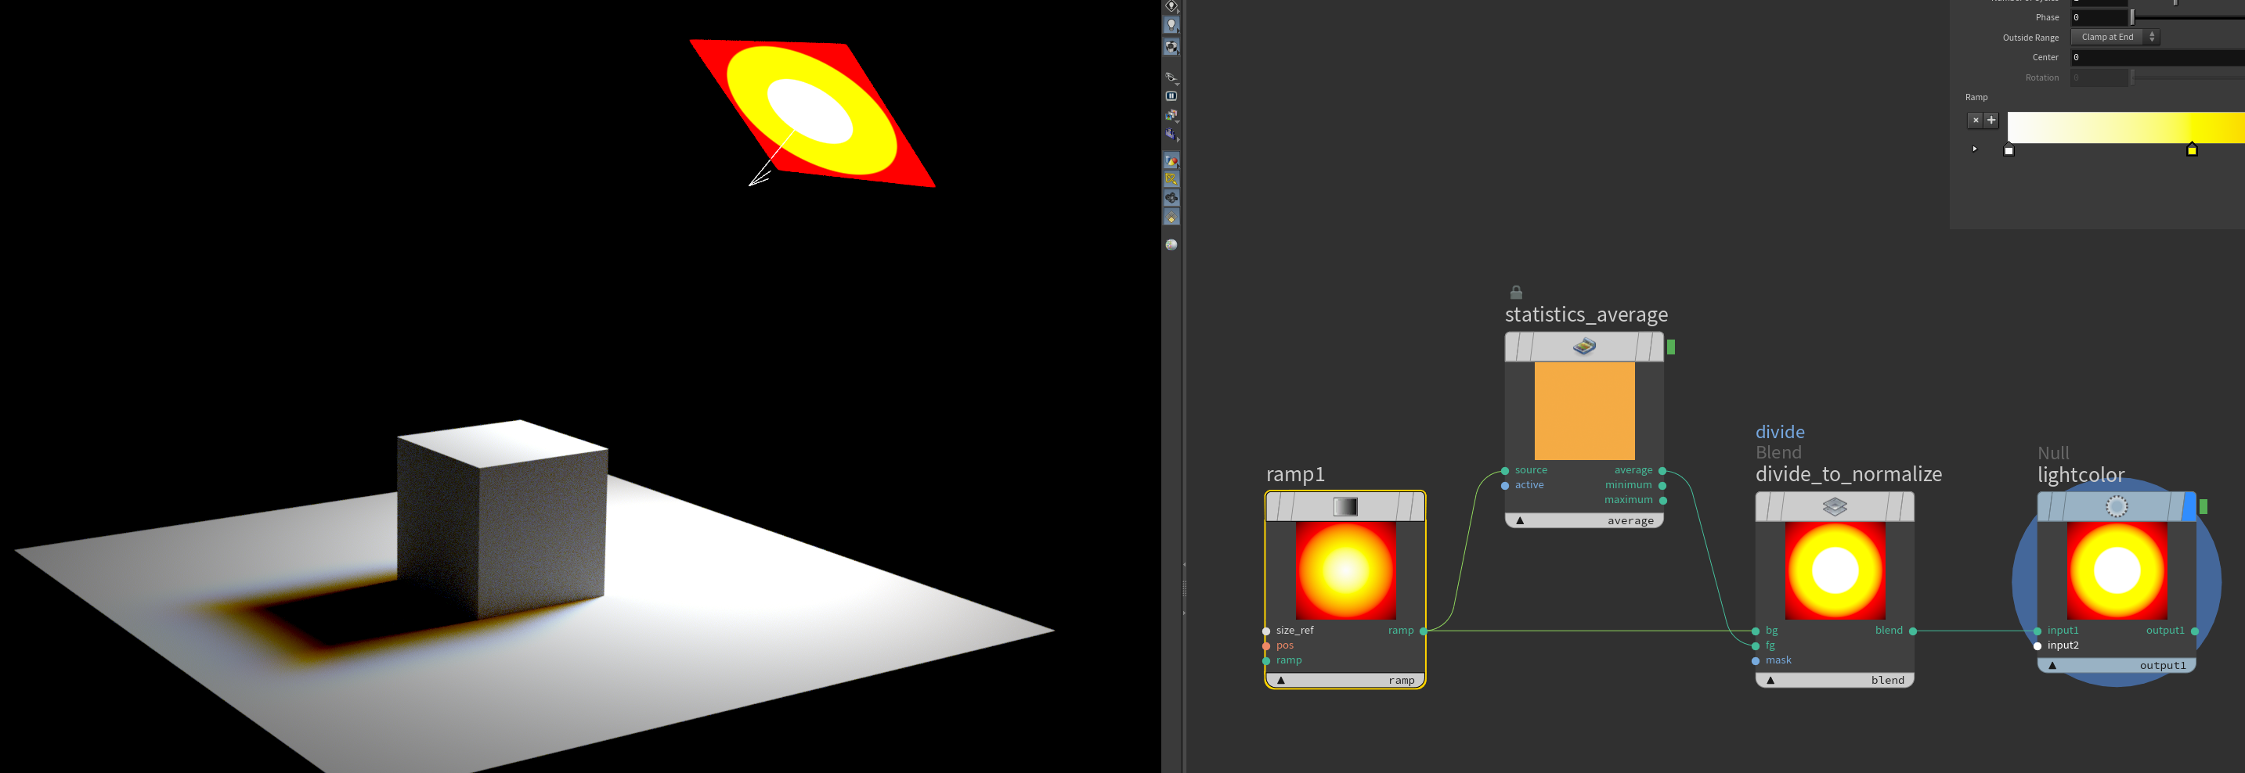Click the ramp1 node's gradient icon
This screenshot has height=773, width=2245.
(x=1344, y=507)
